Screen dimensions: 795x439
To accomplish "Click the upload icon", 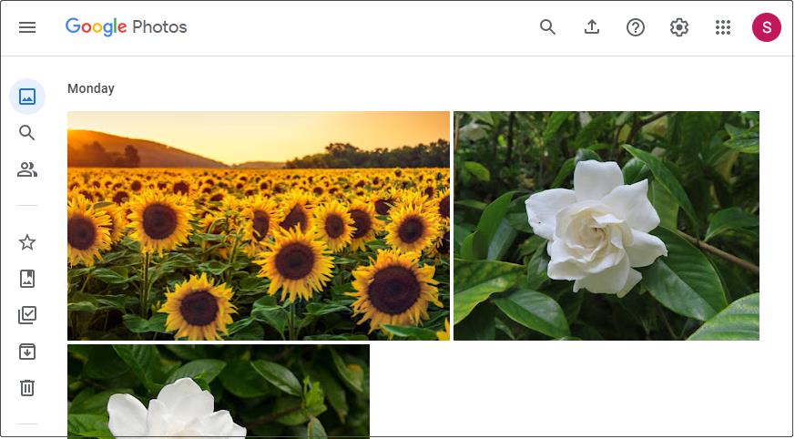I will coord(592,26).
